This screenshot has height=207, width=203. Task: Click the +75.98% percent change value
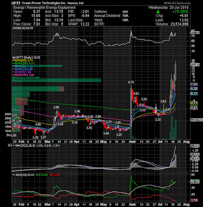click(180, 12)
